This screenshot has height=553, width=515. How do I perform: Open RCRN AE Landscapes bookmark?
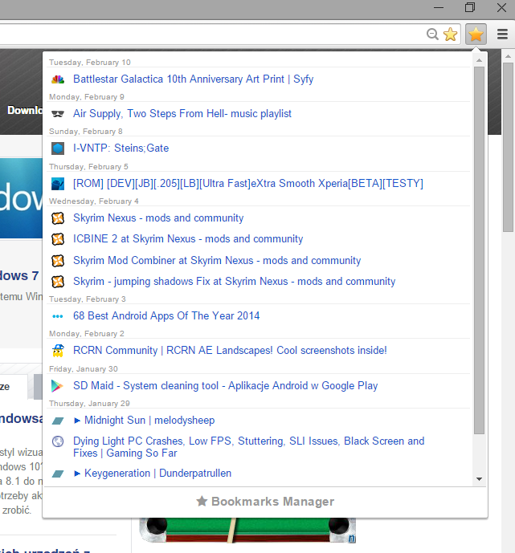pos(230,350)
